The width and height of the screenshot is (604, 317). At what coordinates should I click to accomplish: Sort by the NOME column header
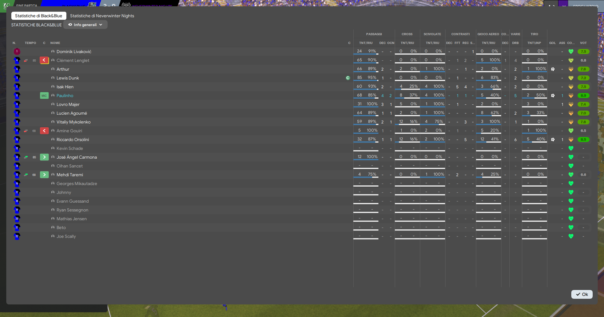55,43
